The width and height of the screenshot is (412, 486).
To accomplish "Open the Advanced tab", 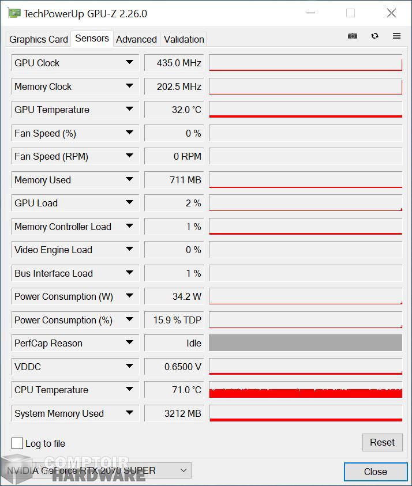I will [136, 39].
